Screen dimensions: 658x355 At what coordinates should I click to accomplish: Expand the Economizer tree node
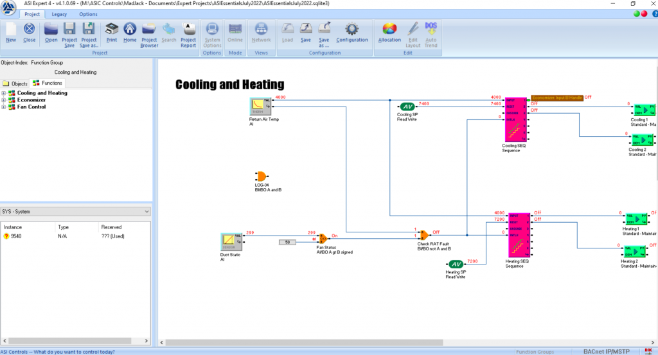(4, 100)
